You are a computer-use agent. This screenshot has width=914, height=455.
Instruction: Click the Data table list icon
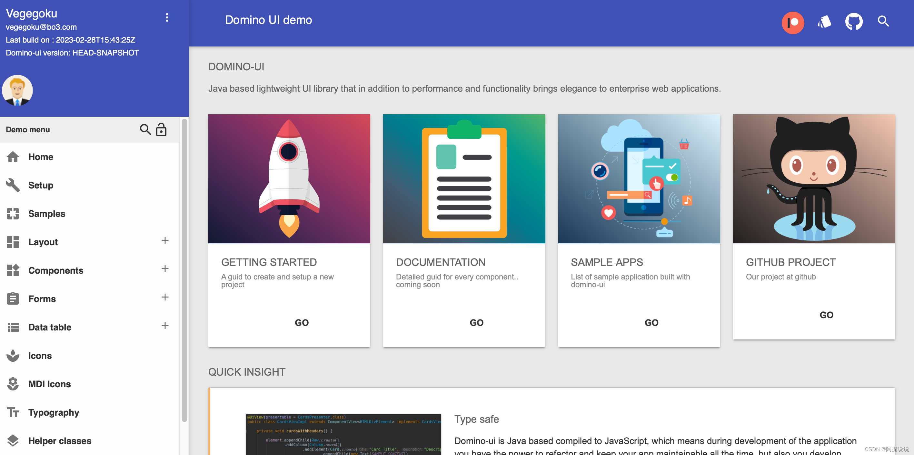[x=13, y=327]
